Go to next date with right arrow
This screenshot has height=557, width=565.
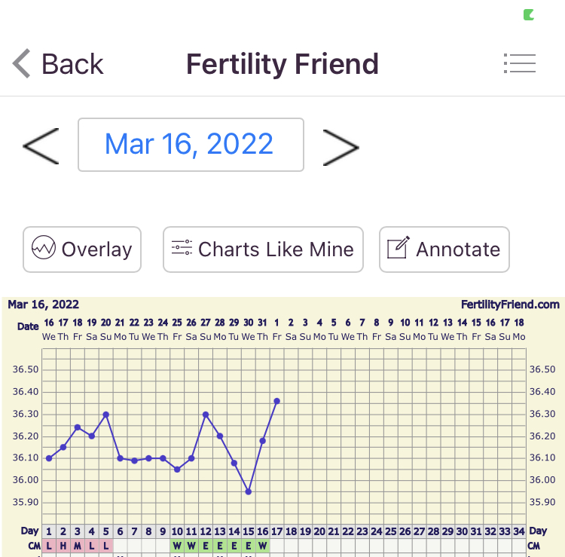point(341,145)
